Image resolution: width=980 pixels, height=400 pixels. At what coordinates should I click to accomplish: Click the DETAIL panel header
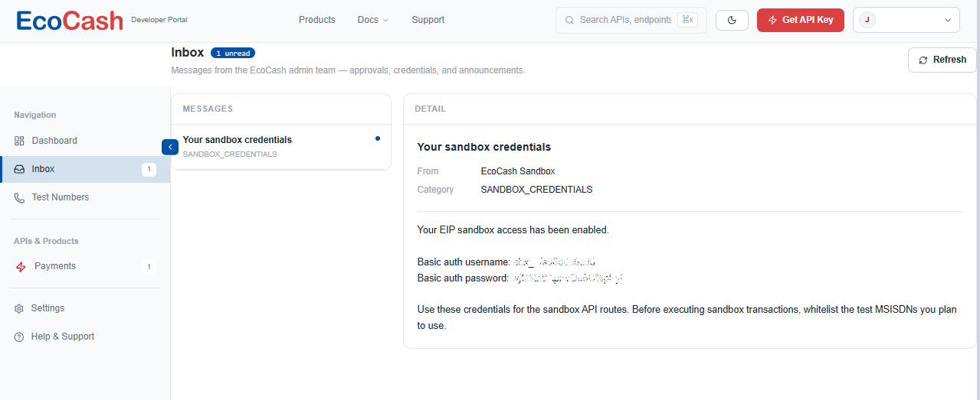tap(431, 109)
